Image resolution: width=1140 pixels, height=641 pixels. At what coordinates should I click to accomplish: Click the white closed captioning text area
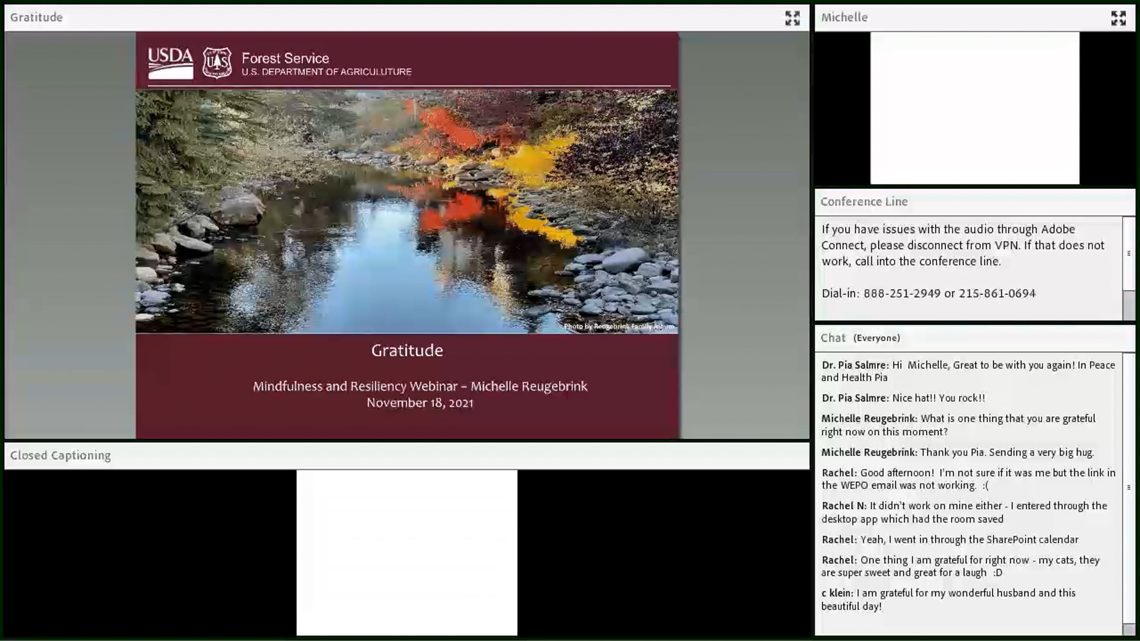407,552
